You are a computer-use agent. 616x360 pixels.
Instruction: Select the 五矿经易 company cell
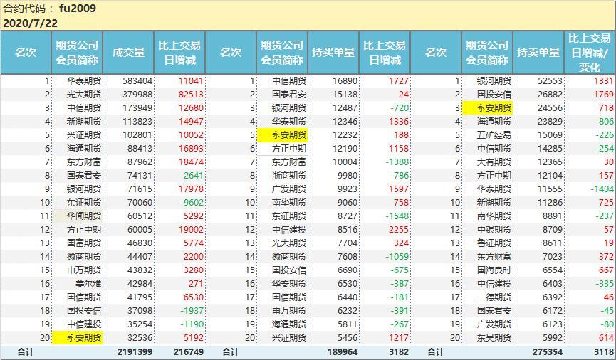tap(494, 135)
